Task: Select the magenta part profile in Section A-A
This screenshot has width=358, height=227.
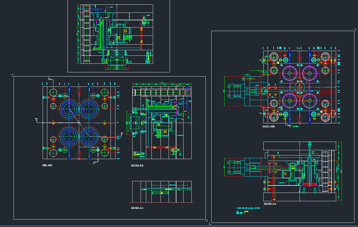Action: [x=309, y=184]
